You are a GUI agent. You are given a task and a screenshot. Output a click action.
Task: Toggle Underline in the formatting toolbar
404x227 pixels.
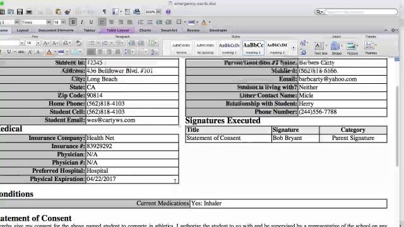point(91,22)
